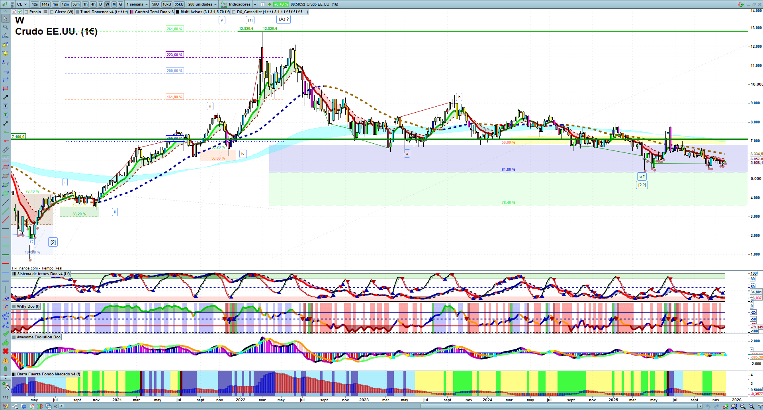Screen dimensions: 763x410
Task: Switch to the daily D timeframe
Action: pyautogui.click(x=100, y=4)
